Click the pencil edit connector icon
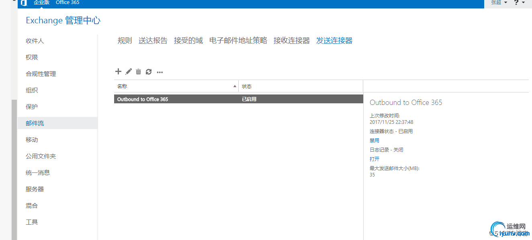 (129, 72)
